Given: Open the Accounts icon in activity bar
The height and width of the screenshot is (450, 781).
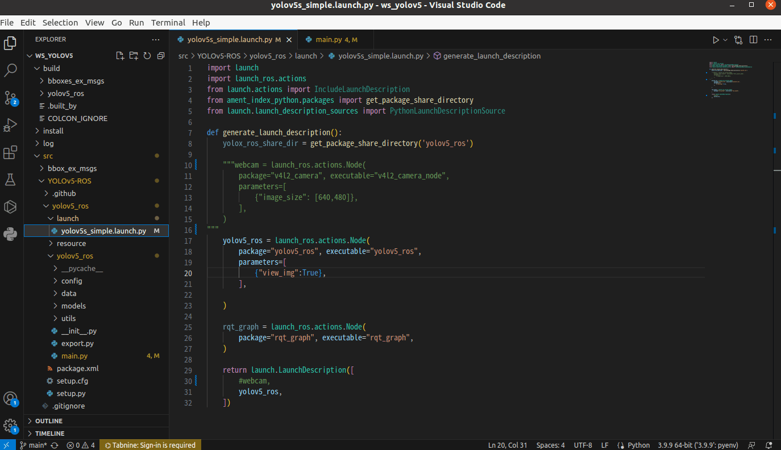Looking at the screenshot, I should pyautogui.click(x=10, y=398).
